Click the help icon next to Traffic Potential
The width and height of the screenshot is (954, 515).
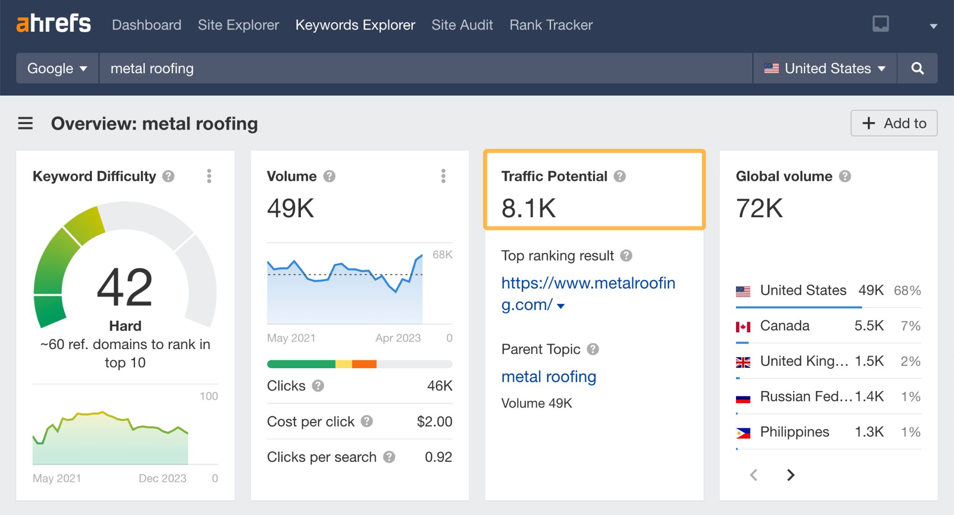point(620,176)
